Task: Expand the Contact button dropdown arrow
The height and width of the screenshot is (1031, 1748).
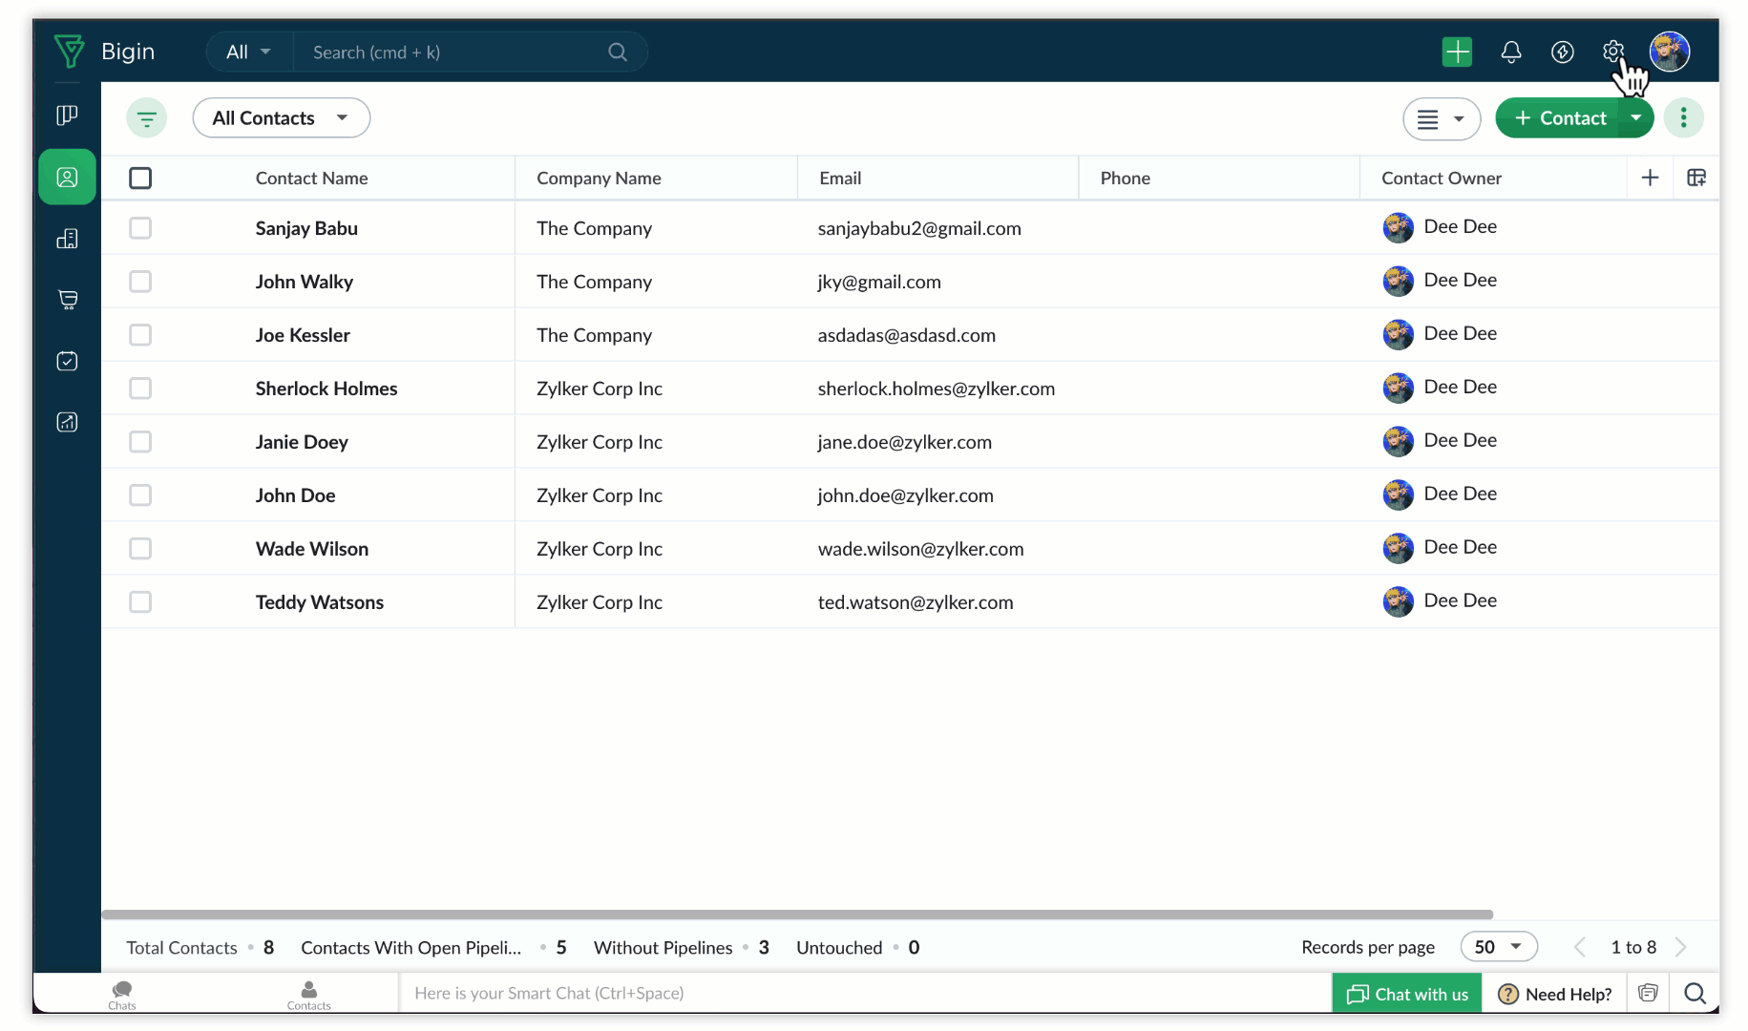Action: tap(1635, 117)
